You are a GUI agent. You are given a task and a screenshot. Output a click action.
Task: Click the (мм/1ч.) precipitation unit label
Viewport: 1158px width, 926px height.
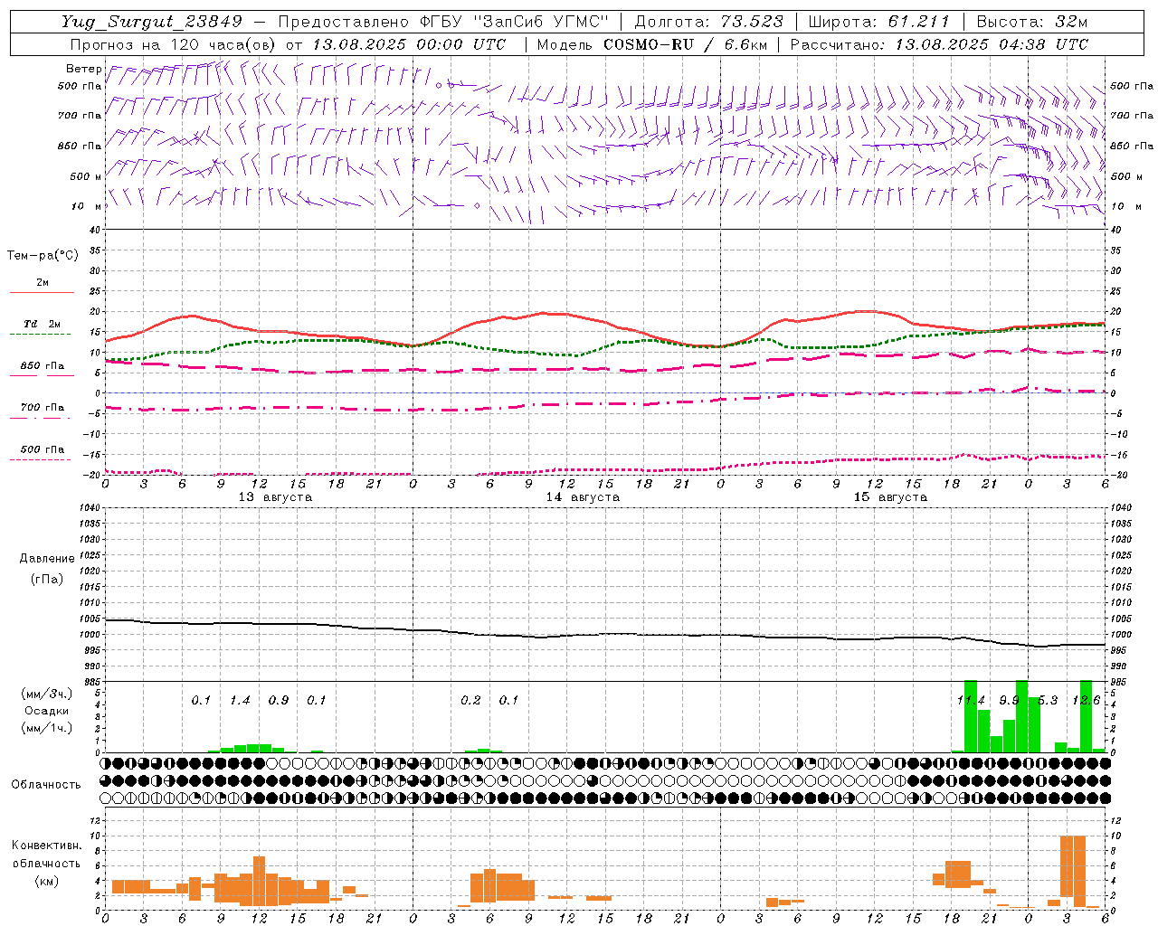point(46,728)
